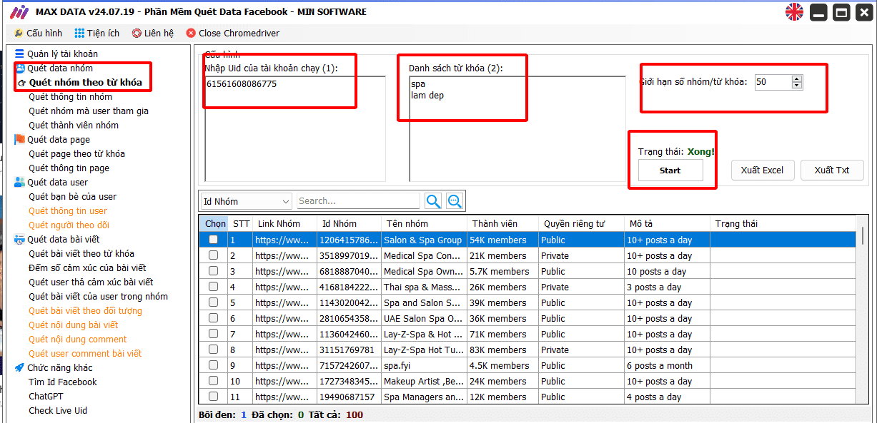Image resolution: width=877 pixels, height=423 pixels.
Task: Check the box for Salon & Spa Group row
Action: pos(213,240)
